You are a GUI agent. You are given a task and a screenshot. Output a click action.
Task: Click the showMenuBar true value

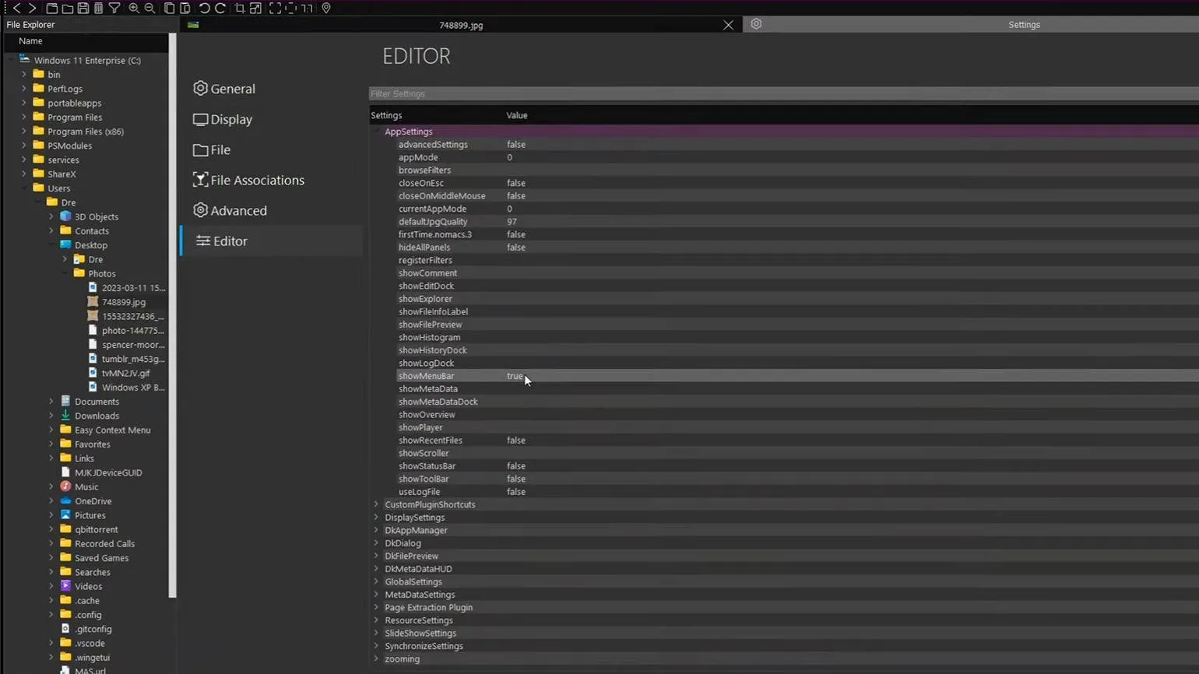coord(515,376)
